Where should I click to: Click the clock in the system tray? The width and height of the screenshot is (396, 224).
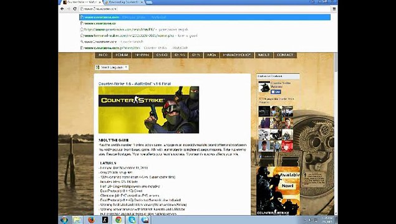click(327, 220)
